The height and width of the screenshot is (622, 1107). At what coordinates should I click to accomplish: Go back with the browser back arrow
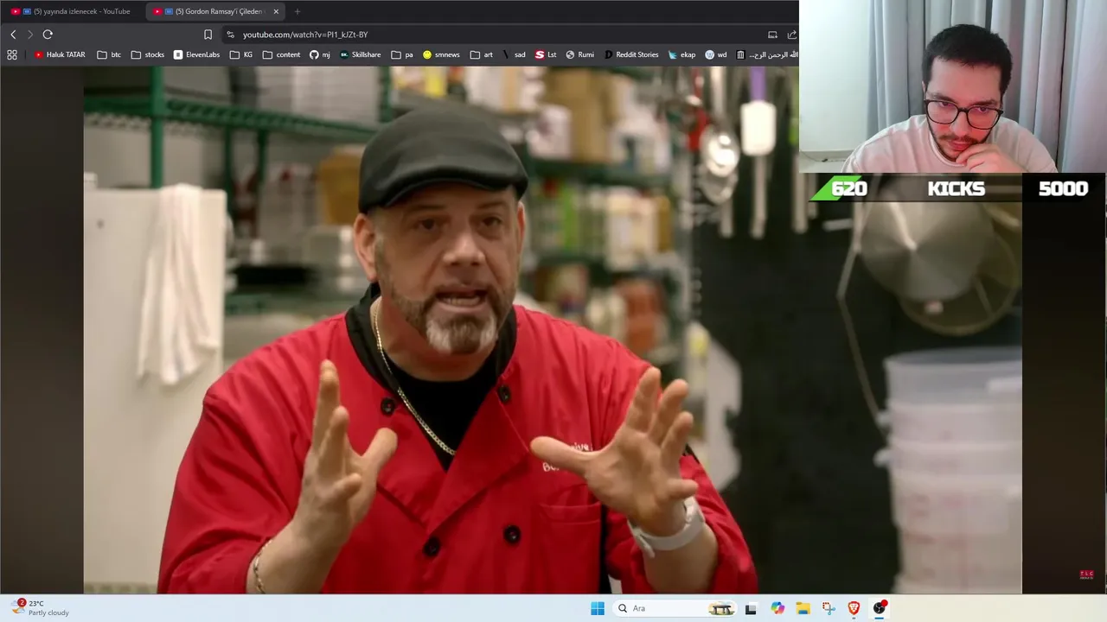pos(13,35)
